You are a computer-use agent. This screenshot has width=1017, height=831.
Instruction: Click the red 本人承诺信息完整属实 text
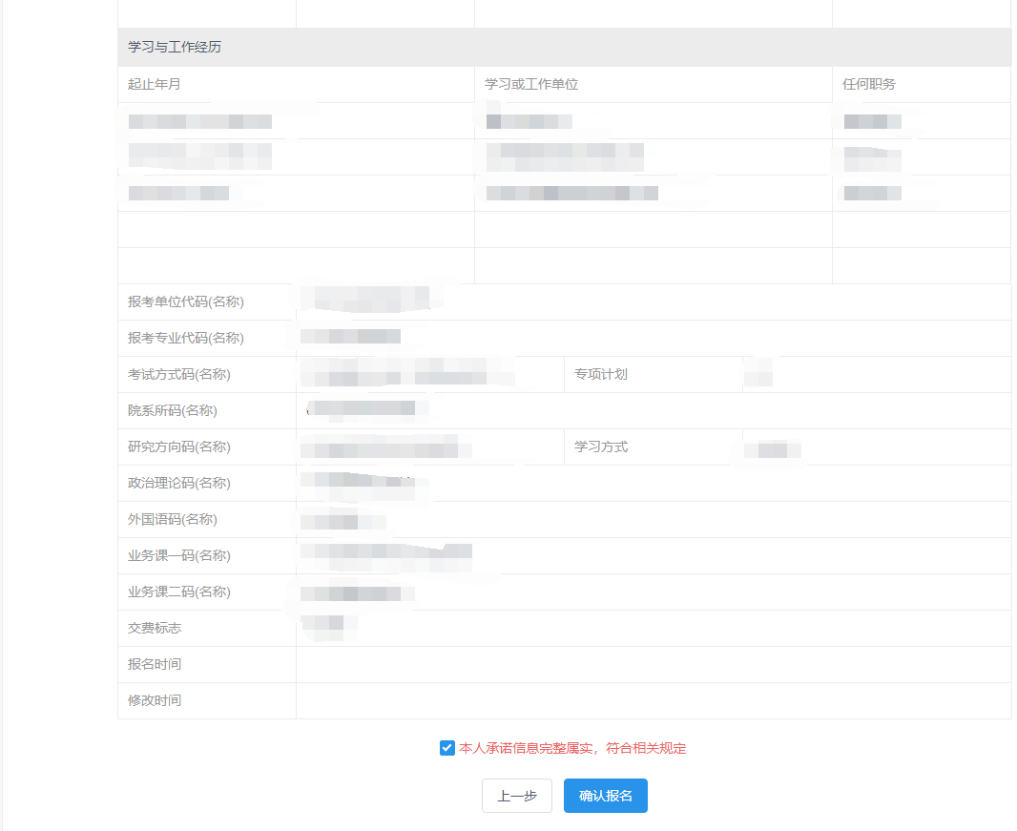point(526,748)
